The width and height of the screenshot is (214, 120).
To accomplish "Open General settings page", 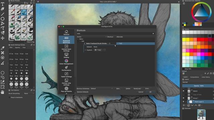I will [66, 33].
